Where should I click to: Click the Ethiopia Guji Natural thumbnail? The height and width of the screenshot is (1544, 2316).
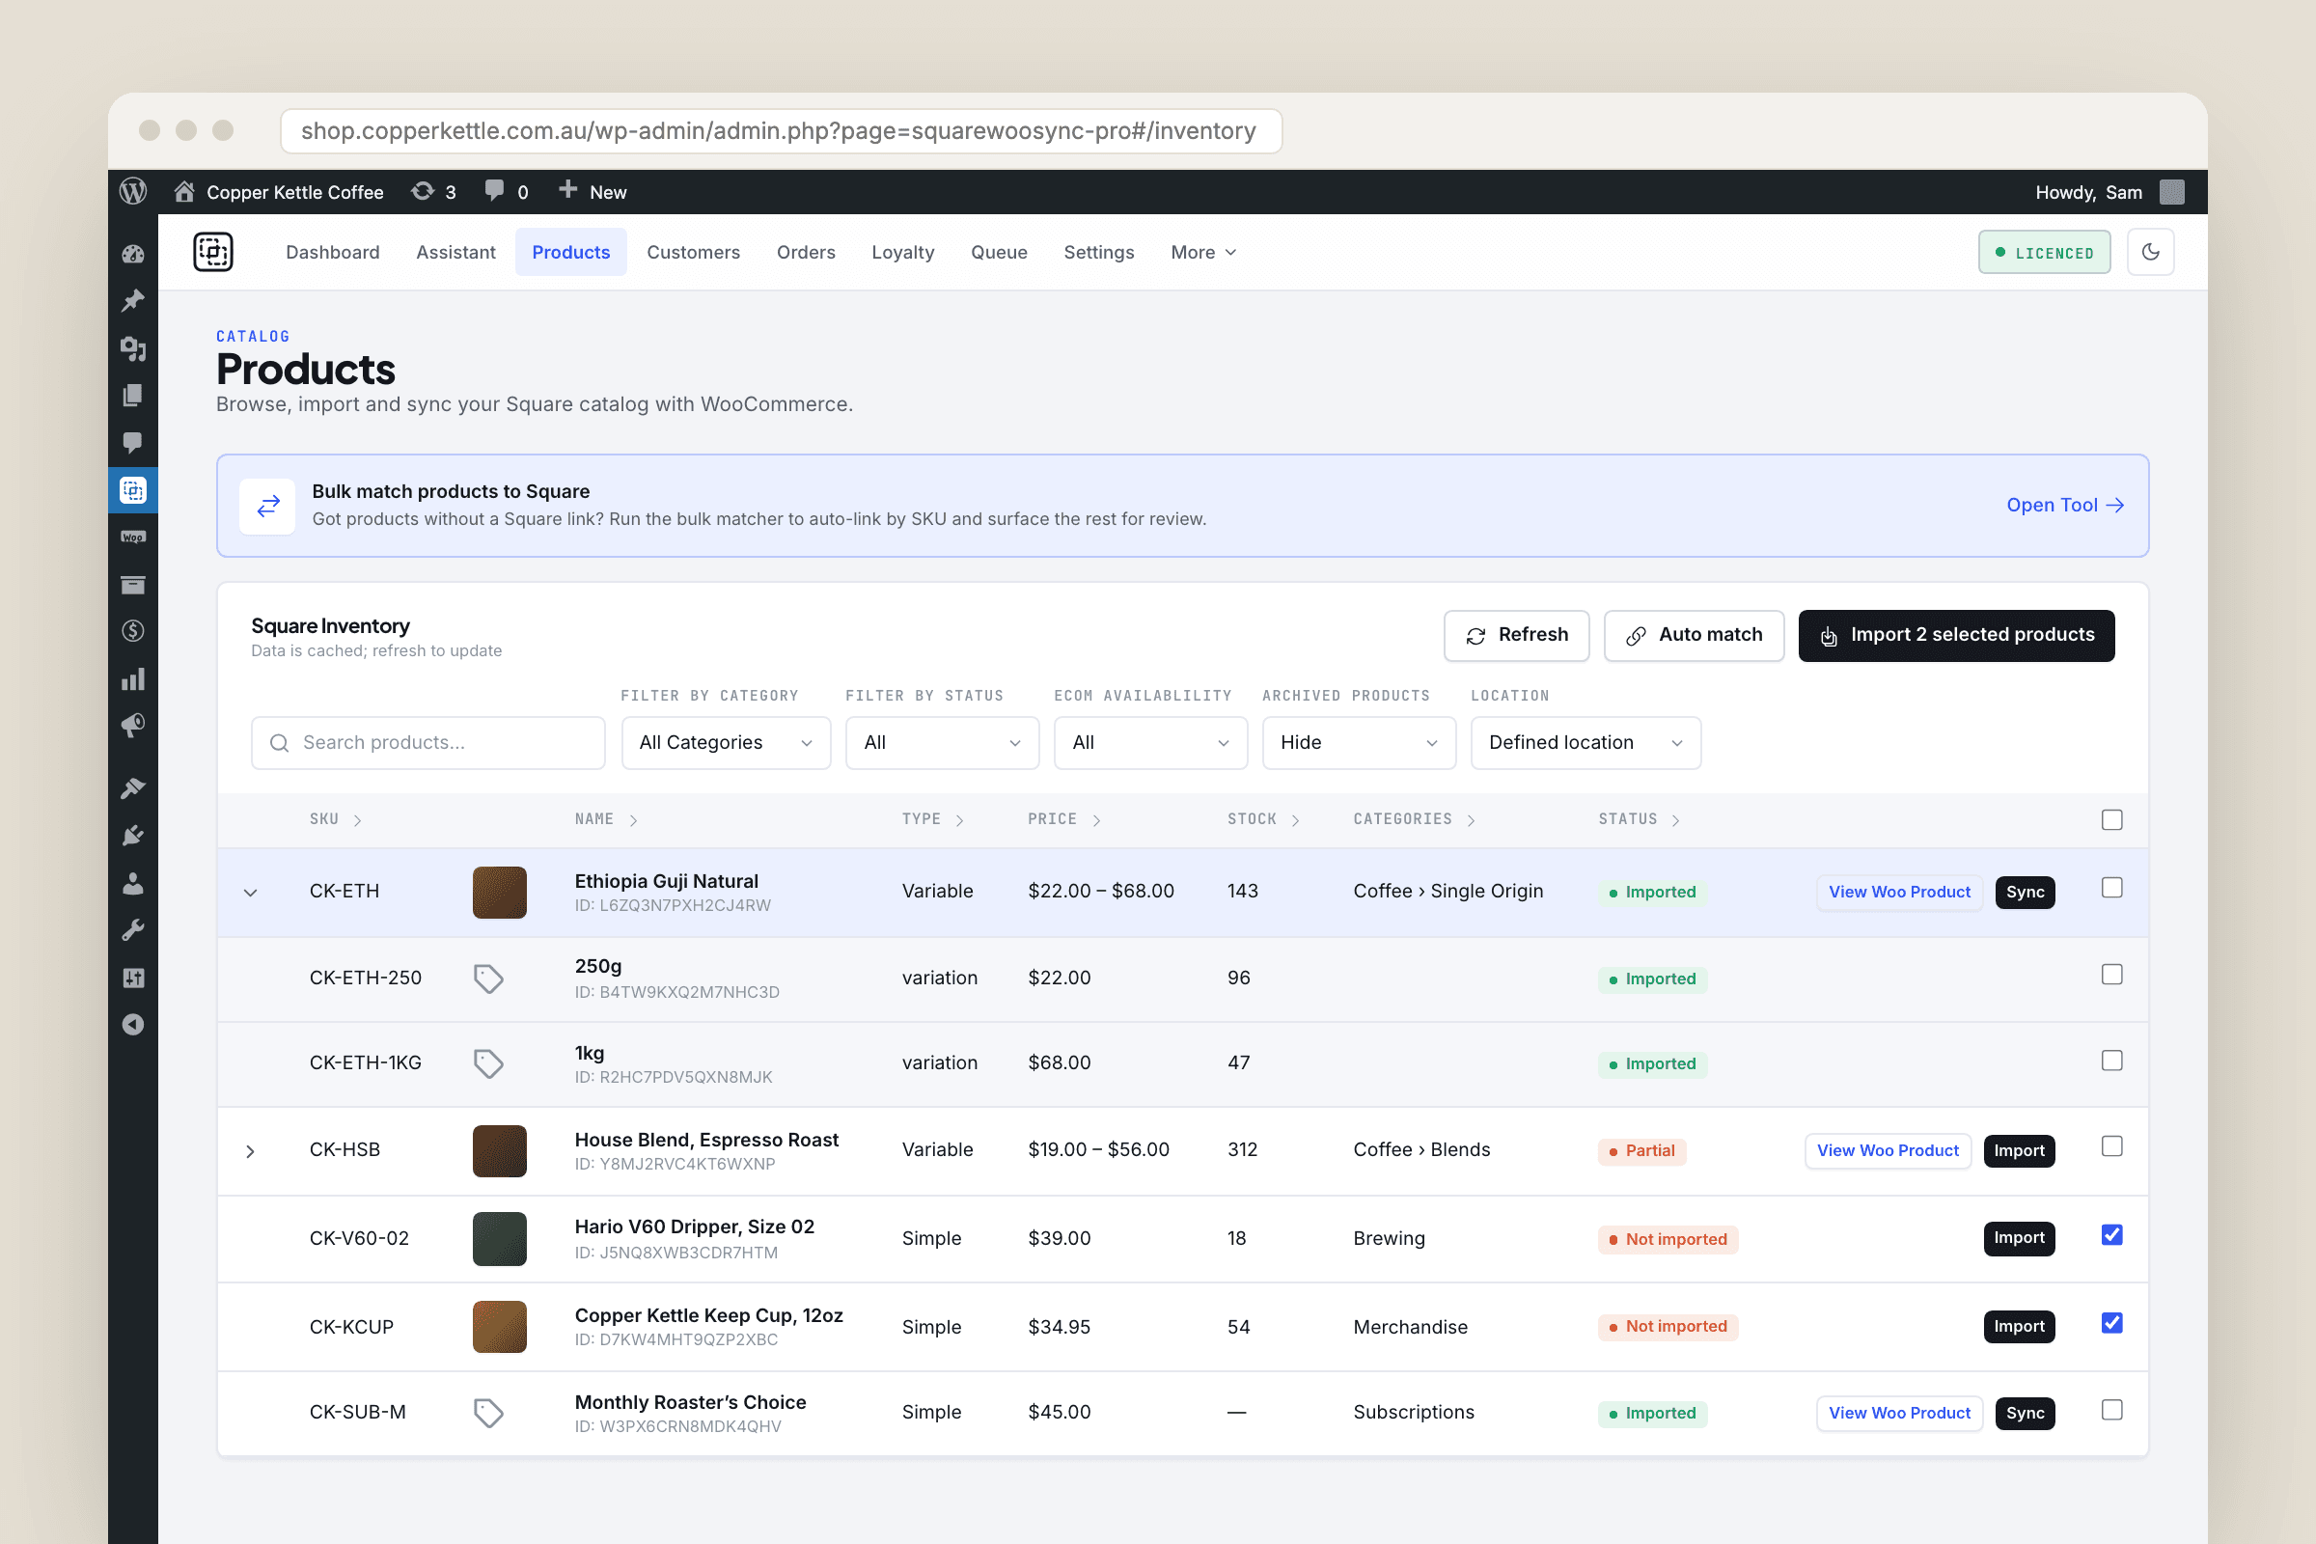499,892
